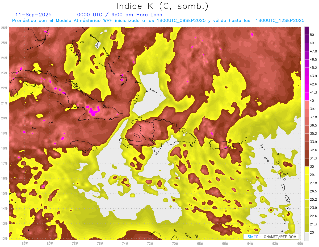This screenshot has height=247, width=319.
Task: Click the latitude label "24N"
Action: coord(4,58)
